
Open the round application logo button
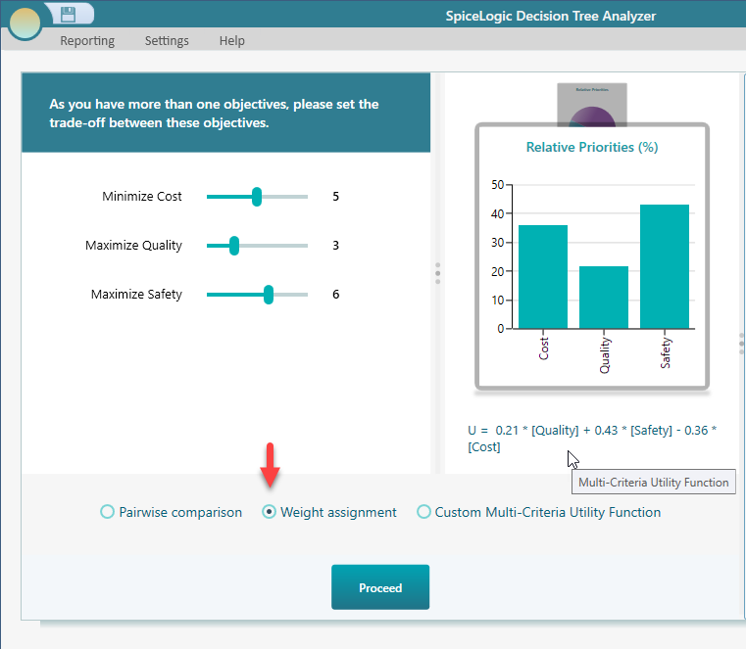pos(25,23)
